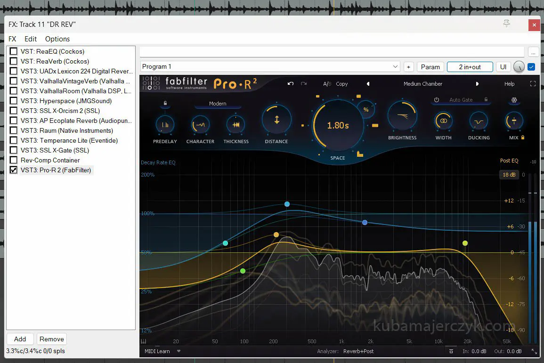Viewport: 544px width, 363px height.
Task: Click the freeze snowflake icon
Action: 514,100
